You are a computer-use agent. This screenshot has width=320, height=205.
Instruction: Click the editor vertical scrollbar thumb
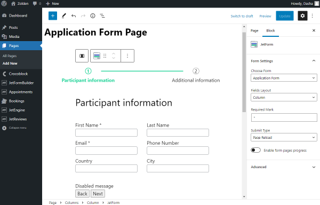point(244,72)
